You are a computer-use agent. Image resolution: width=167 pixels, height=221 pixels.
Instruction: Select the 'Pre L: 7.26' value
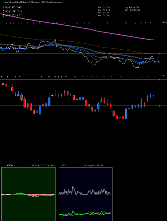104,12
